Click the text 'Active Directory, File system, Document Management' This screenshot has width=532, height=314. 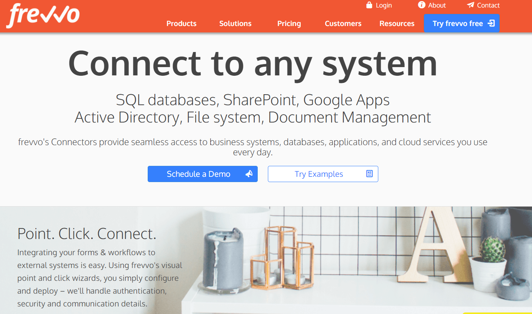(x=253, y=117)
